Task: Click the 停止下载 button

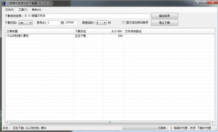Action: 165,23
